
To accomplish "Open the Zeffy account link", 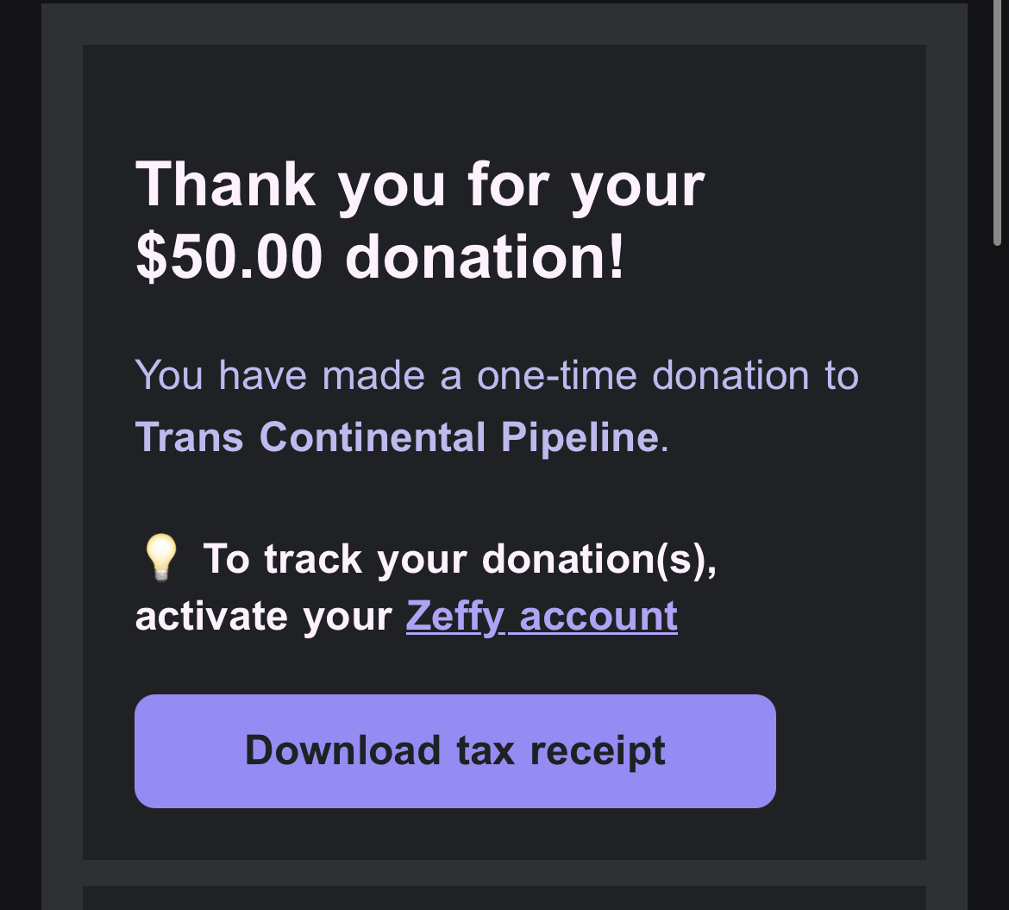I will click(x=542, y=617).
